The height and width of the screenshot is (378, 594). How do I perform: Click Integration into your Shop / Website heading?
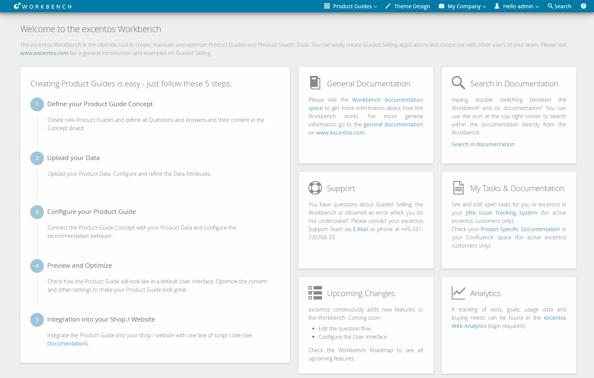click(101, 319)
